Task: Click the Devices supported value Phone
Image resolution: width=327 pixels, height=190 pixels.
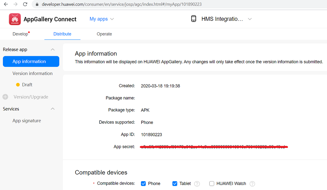Action: point(147,122)
